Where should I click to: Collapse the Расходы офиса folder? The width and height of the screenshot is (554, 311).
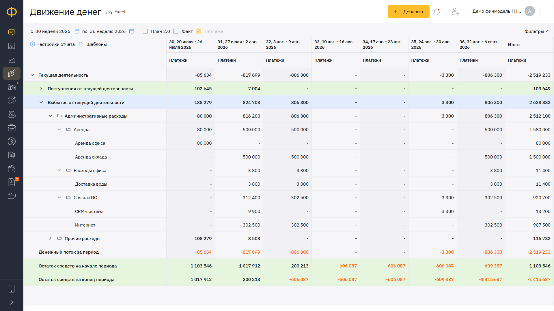click(59, 170)
